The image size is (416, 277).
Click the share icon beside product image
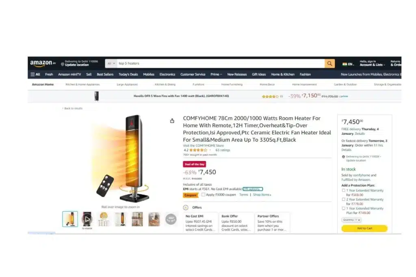point(172,121)
